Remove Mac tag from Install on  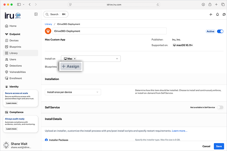pyautogui.click(x=75, y=59)
